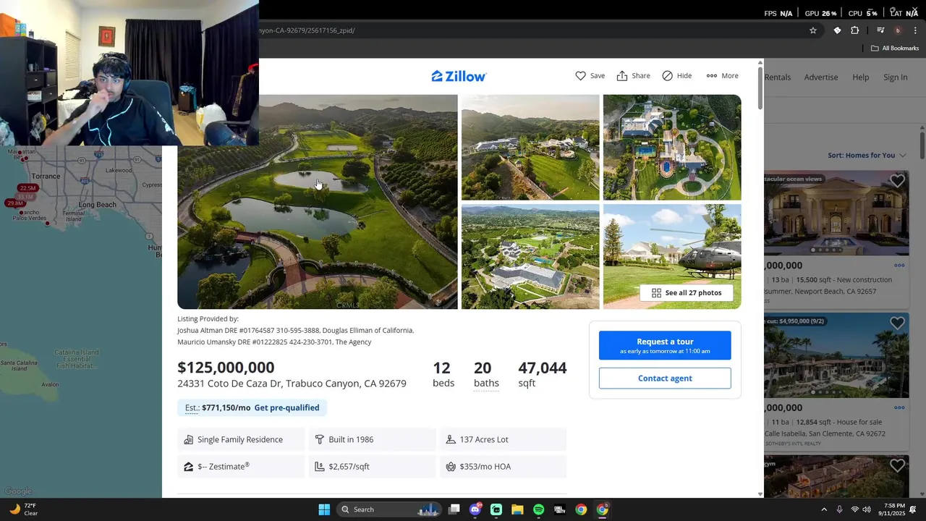
Task: Open Spotify from taskbar
Action: [x=538, y=509]
